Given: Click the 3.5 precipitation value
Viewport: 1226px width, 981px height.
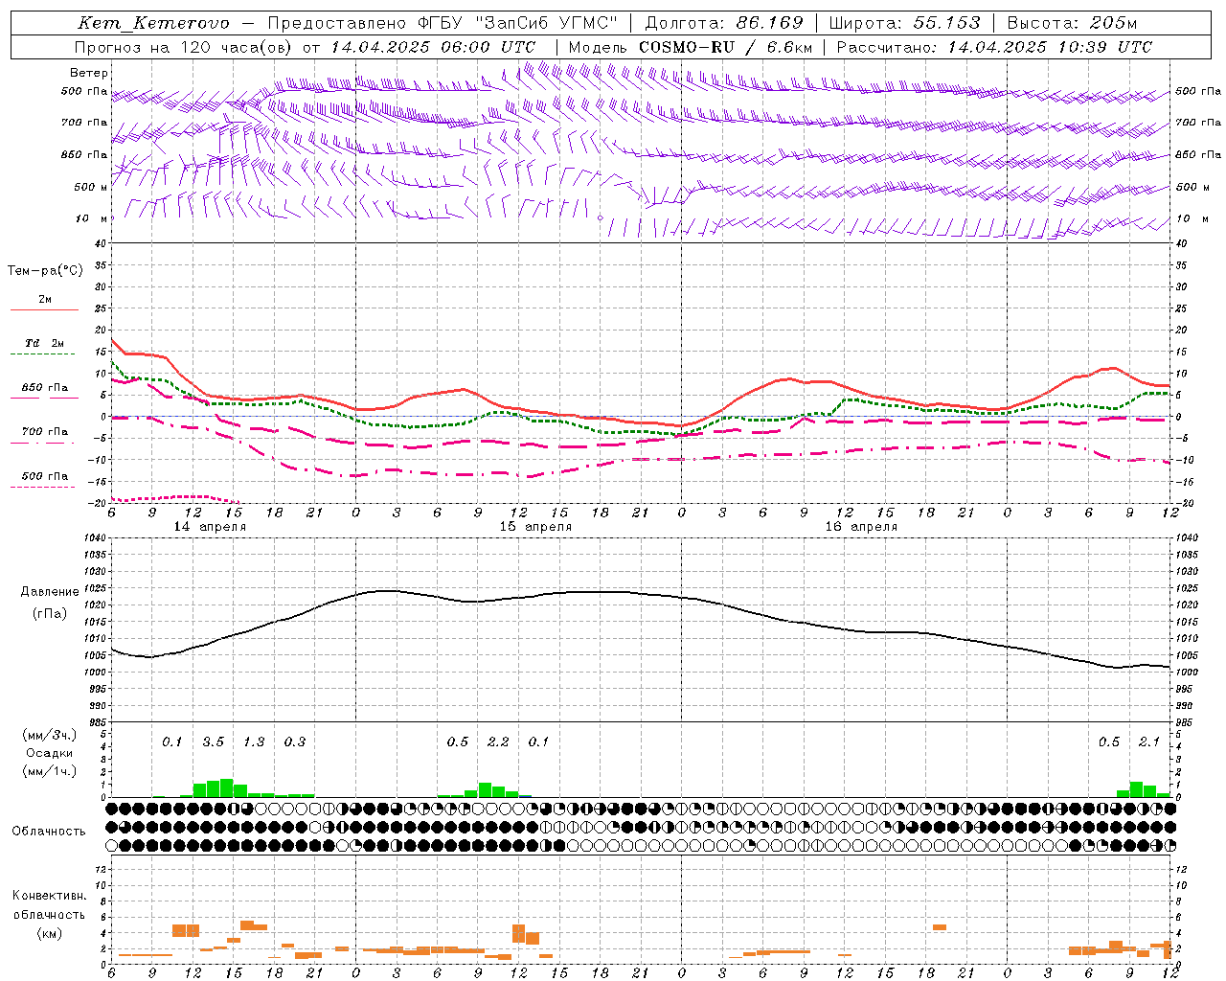Looking at the screenshot, I should click(213, 742).
